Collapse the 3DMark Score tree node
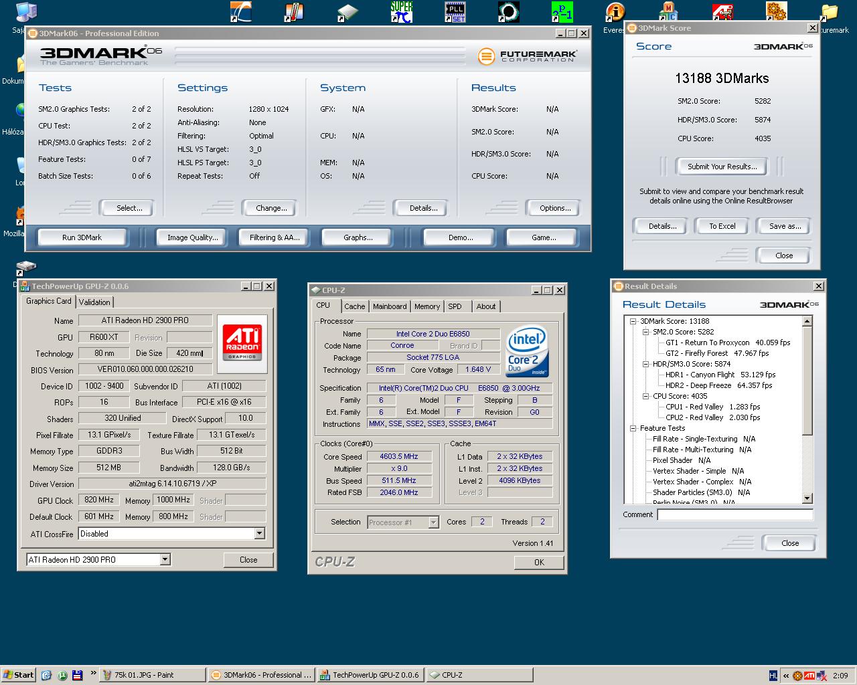Screen dimensions: 857x685 [x=633, y=321]
